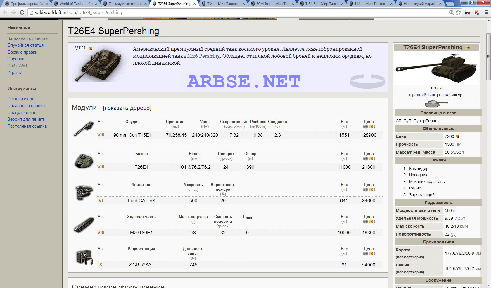Switch to the Новогодний марафон tab

(420, 4)
